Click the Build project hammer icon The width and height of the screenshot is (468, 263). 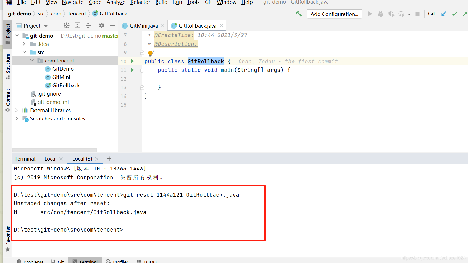(299, 14)
